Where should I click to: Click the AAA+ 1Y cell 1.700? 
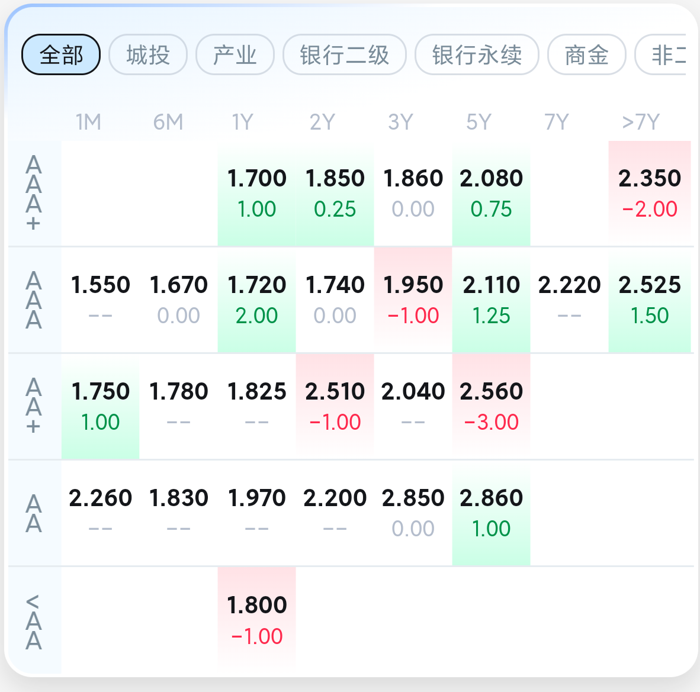pos(256,193)
